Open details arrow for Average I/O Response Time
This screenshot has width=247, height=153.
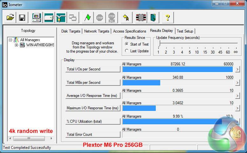237,96
